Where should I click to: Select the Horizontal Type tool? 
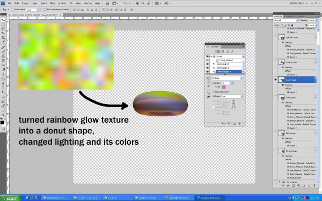tap(3, 87)
